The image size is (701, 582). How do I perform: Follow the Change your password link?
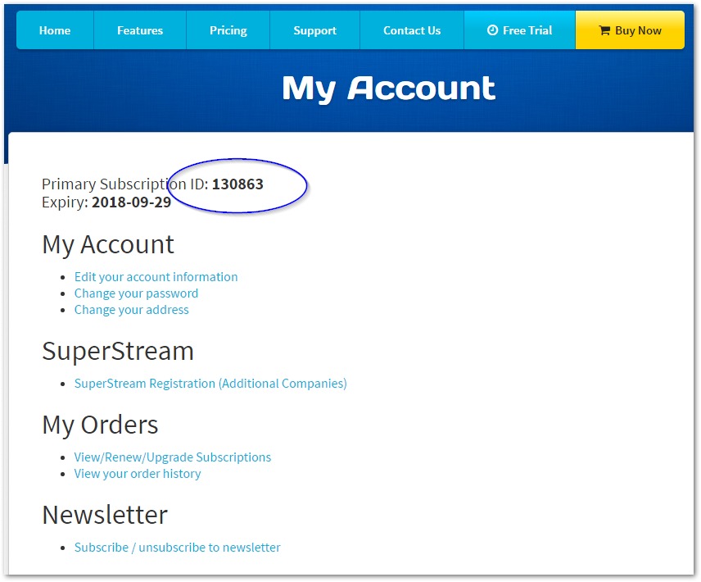[x=136, y=293]
